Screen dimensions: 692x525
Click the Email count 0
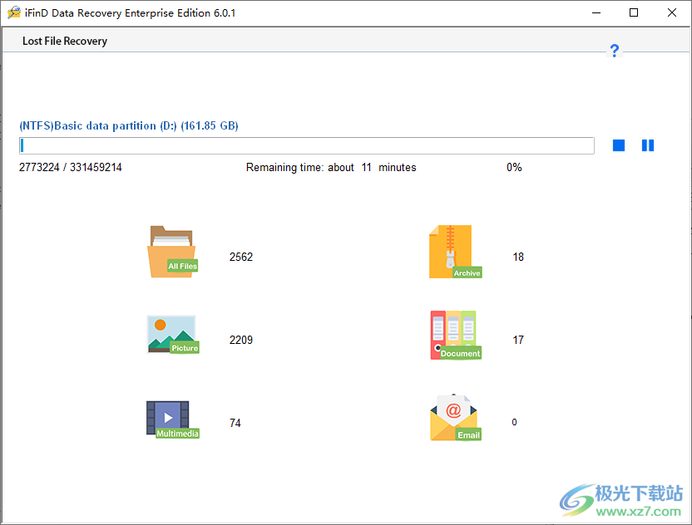[x=514, y=422]
